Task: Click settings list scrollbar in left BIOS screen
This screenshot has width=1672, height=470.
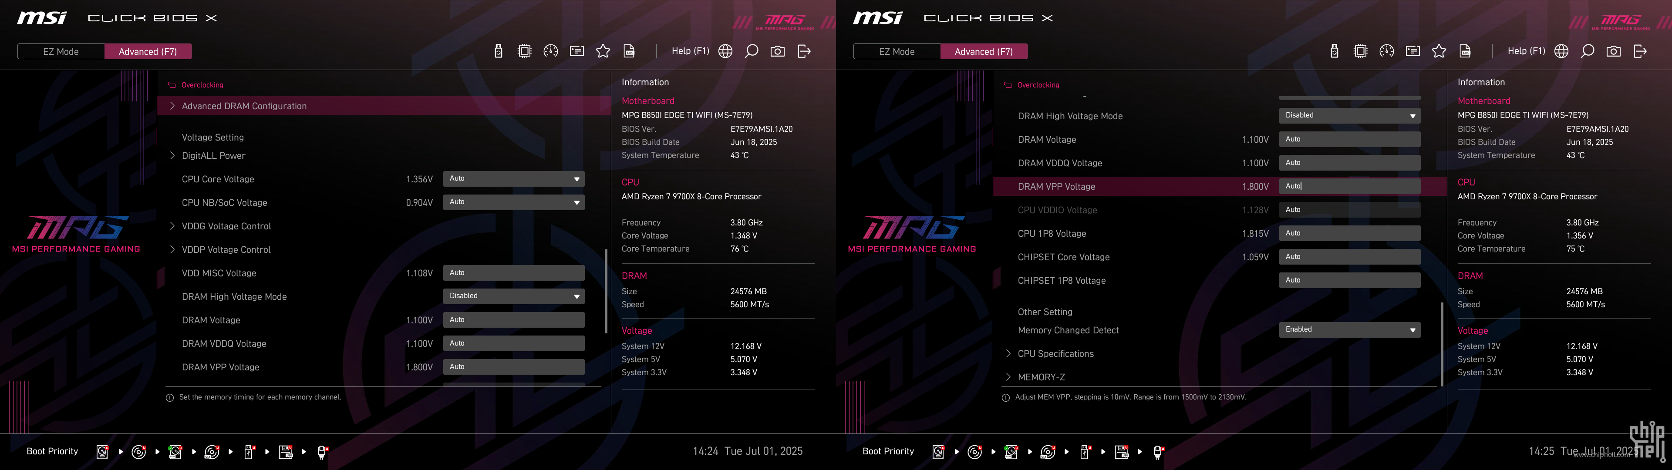Action: point(606,291)
